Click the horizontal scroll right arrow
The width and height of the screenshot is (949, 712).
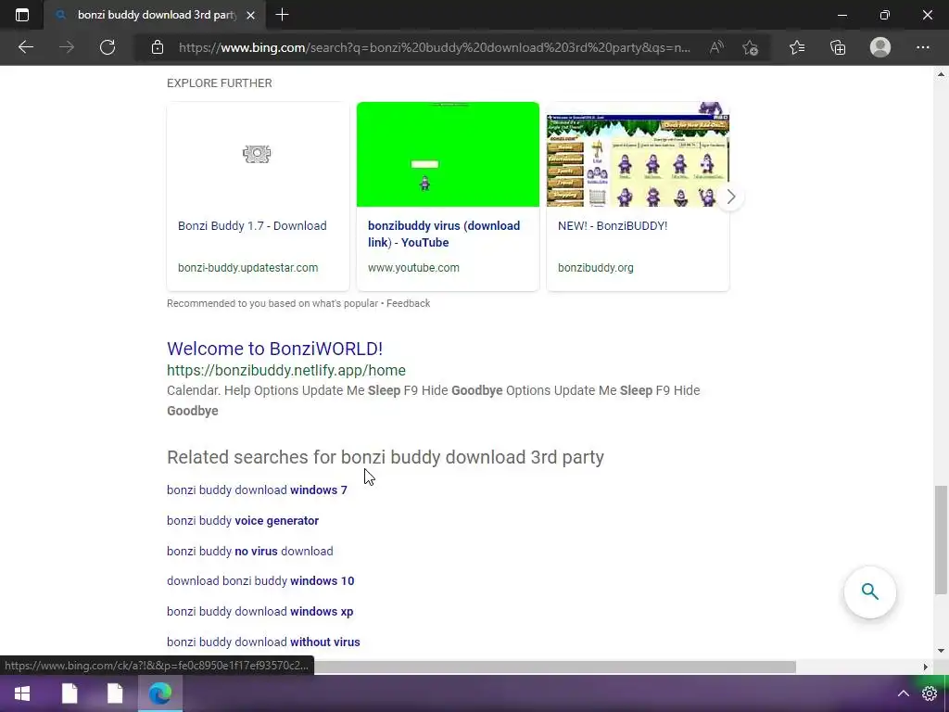[926, 667]
